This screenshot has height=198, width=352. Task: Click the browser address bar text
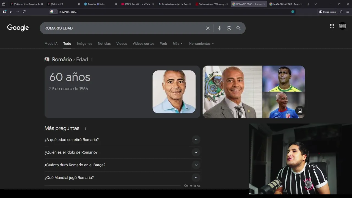68,12
